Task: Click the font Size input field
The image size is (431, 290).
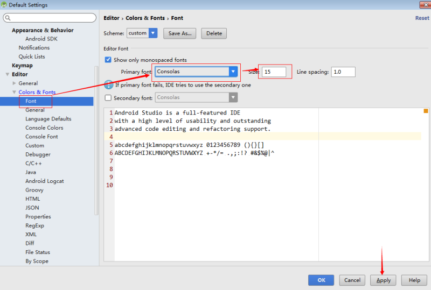Action: point(274,72)
